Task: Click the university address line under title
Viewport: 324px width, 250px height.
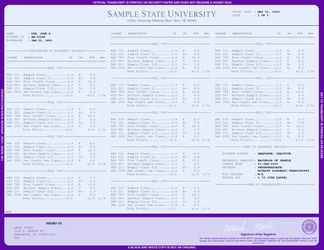Action: [161, 21]
